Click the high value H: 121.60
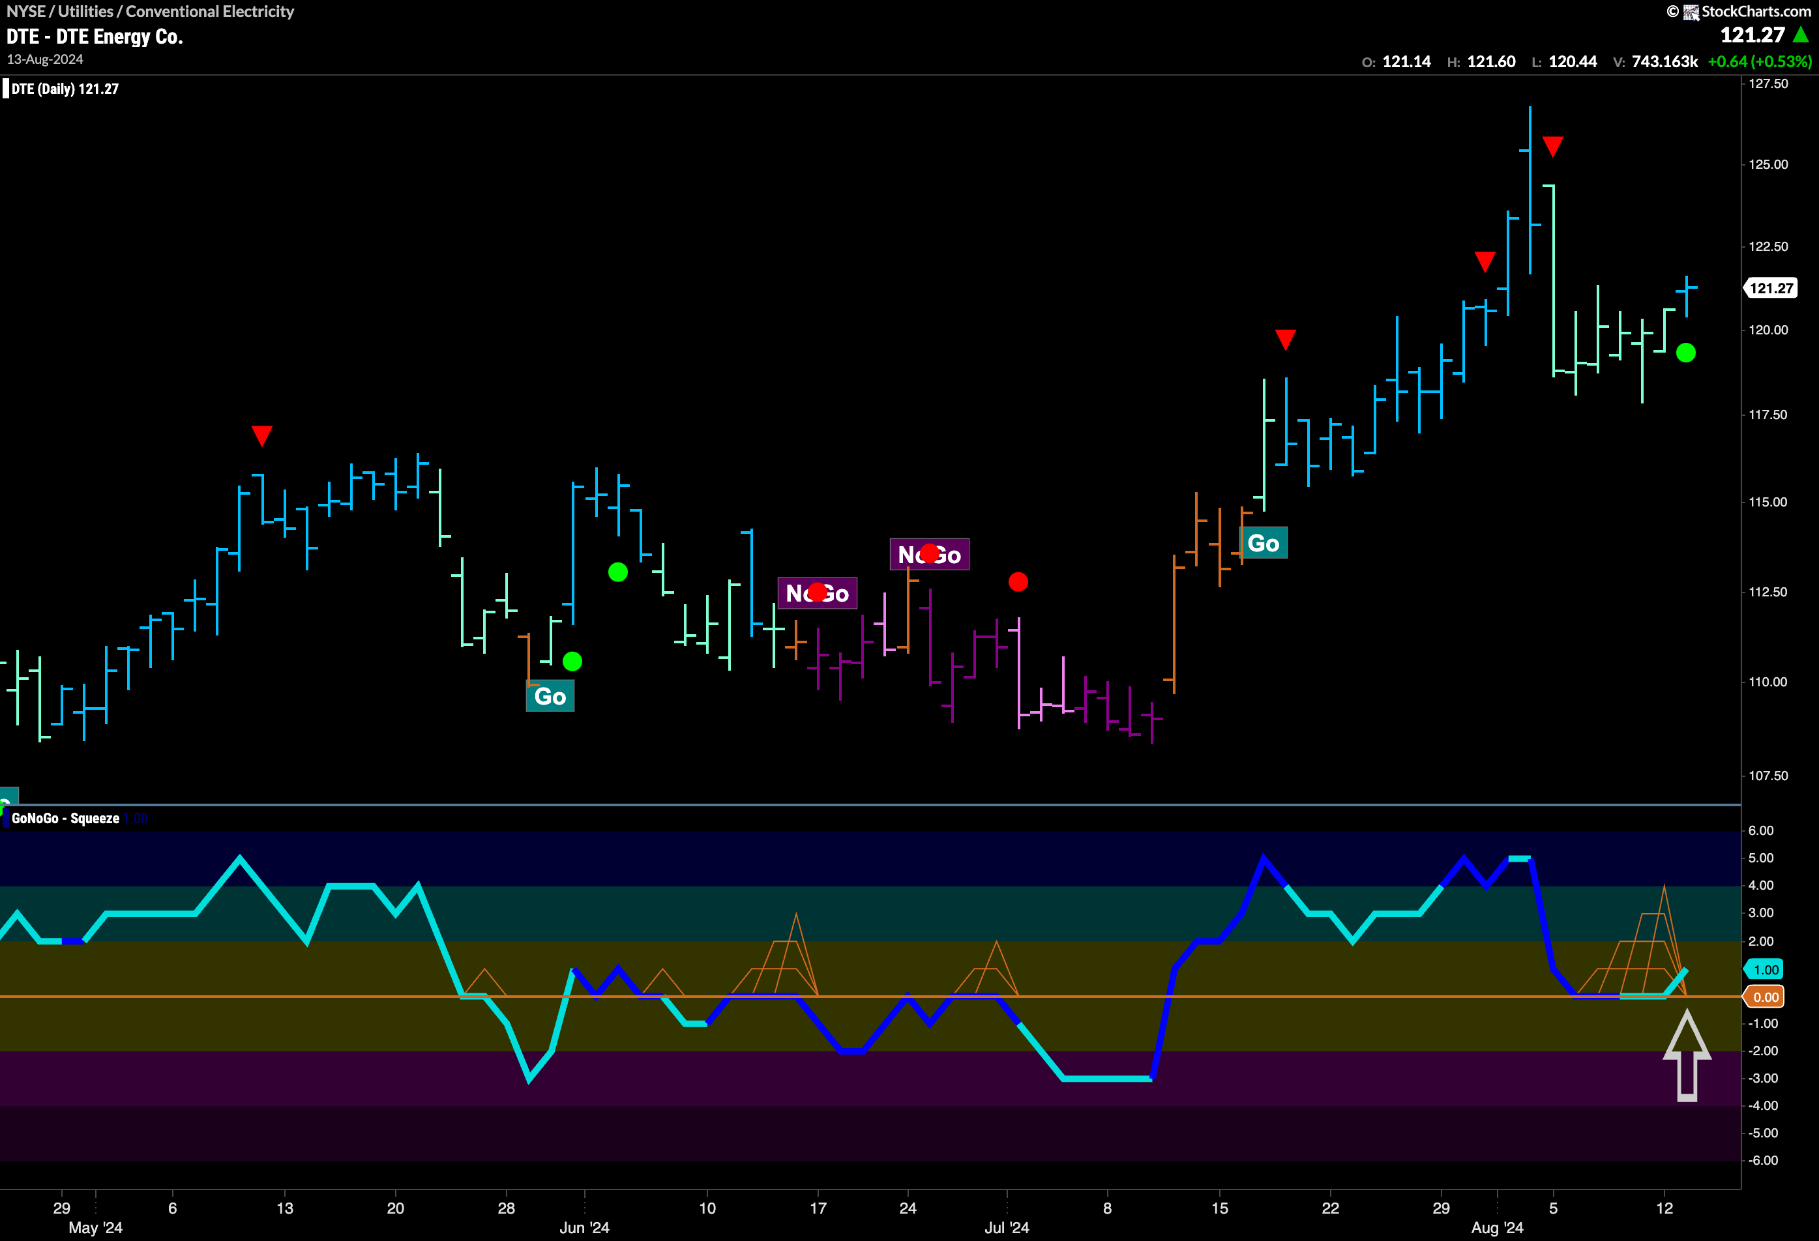Image resolution: width=1819 pixels, height=1241 pixels. point(1481,62)
